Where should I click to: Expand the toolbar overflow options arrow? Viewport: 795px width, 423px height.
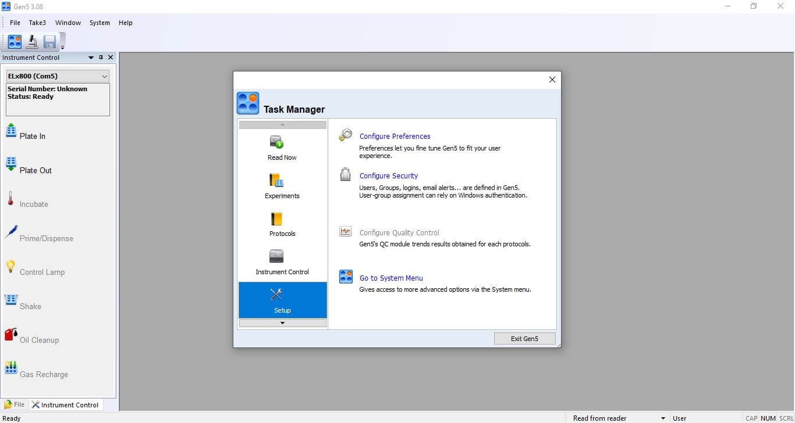(x=62, y=47)
